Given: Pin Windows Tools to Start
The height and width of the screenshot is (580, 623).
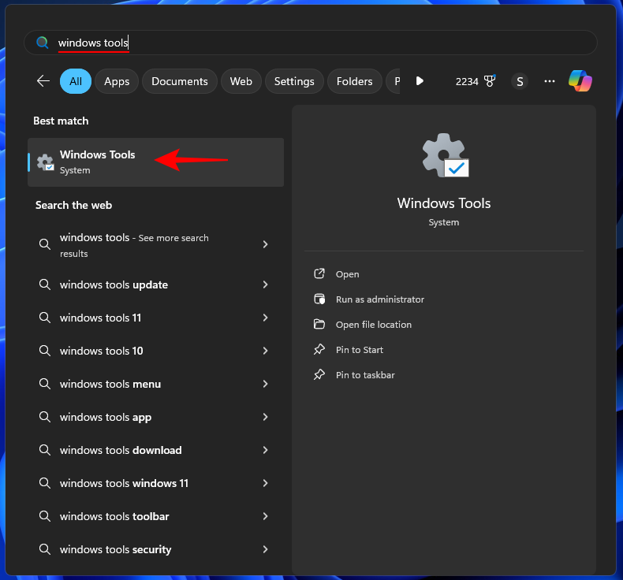Looking at the screenshot, I should coord(359,350).
